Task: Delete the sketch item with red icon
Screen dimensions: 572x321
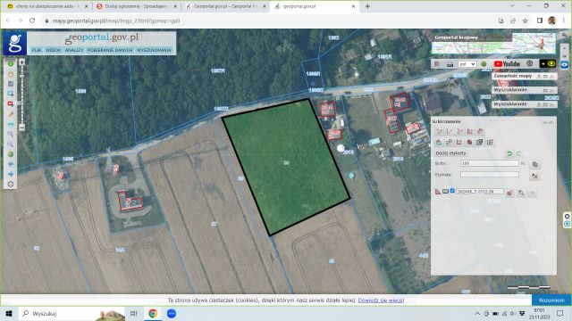Action: [x=509, y=193]
